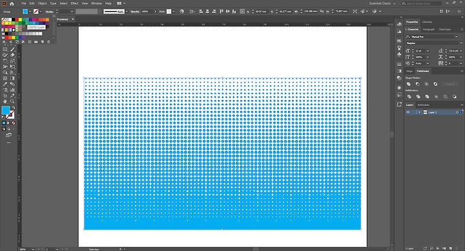The image size is (465, 251).
Task: Open stroke weight dropdown
Action: tap(72, 12)
